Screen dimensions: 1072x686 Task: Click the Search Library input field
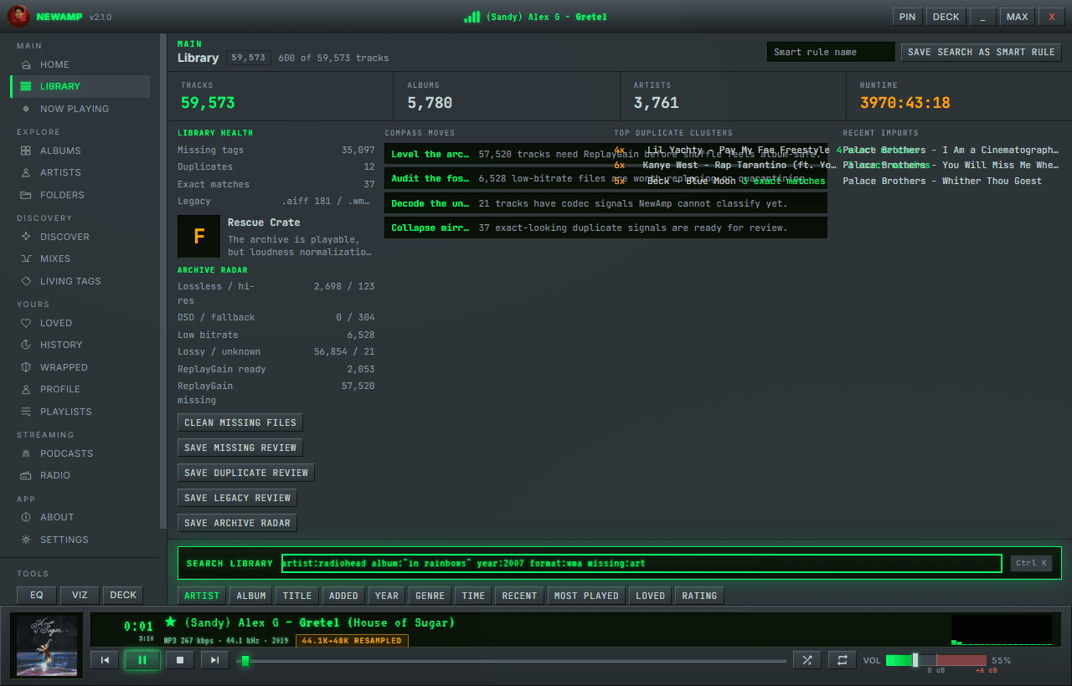642,563
